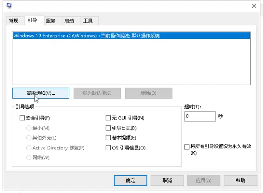The image size is (263, 193).
Task: Select the Windows 10 Enterprise boot entry
Action: (x=131, y=36)
